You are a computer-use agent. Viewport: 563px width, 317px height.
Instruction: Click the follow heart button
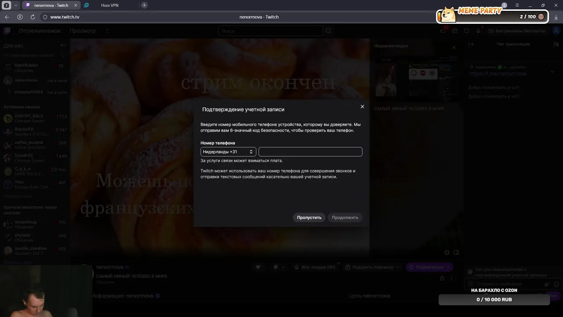(258, 267)
